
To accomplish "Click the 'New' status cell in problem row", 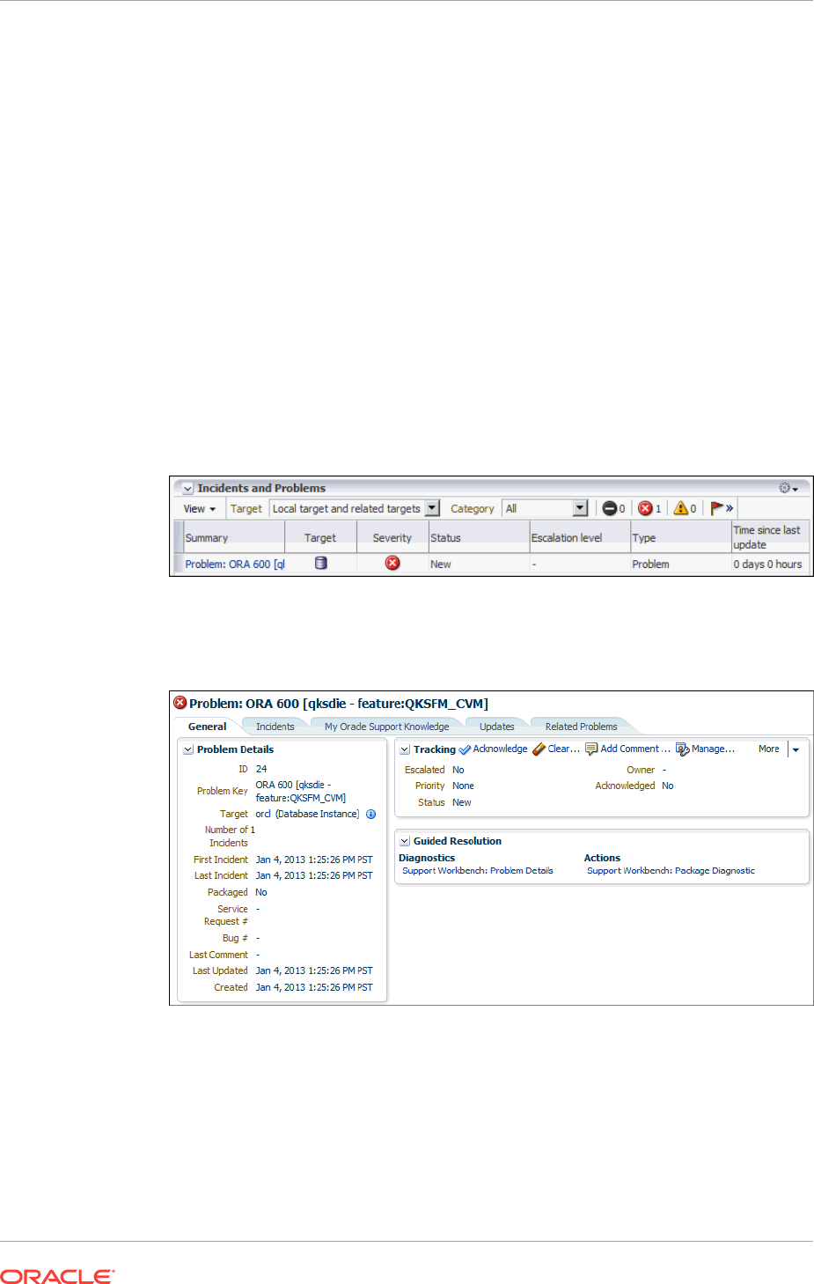I will point(441,565).
